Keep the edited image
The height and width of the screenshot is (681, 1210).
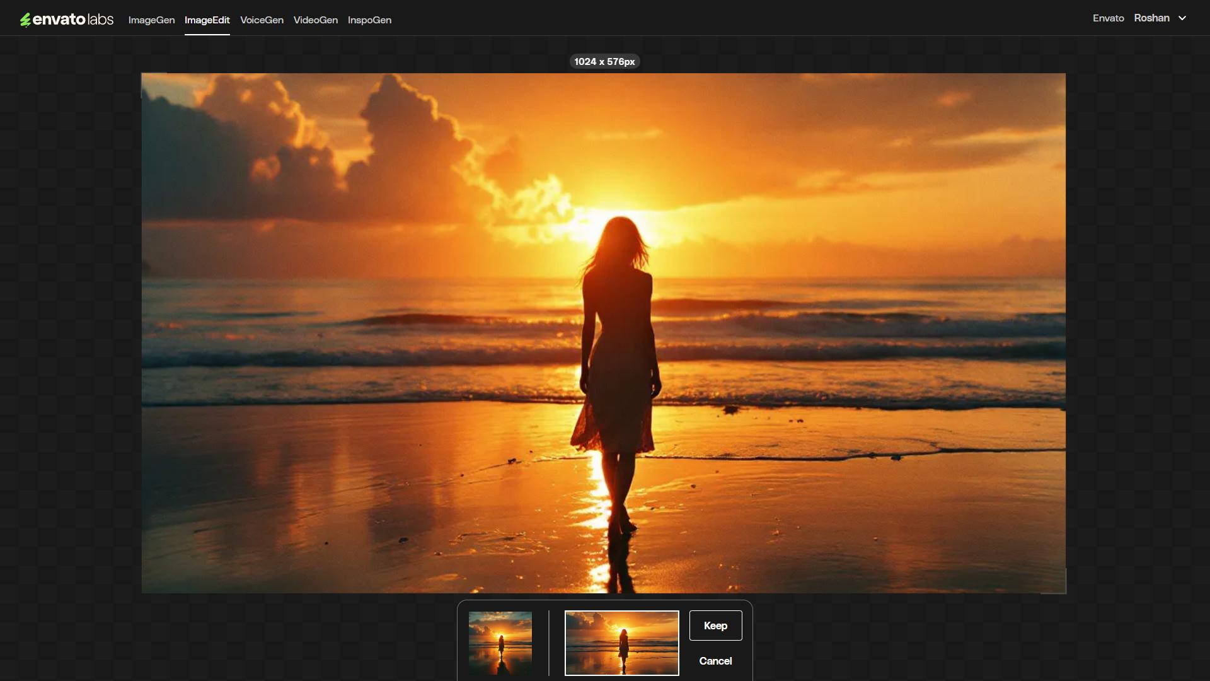click(x=715, y=626)
